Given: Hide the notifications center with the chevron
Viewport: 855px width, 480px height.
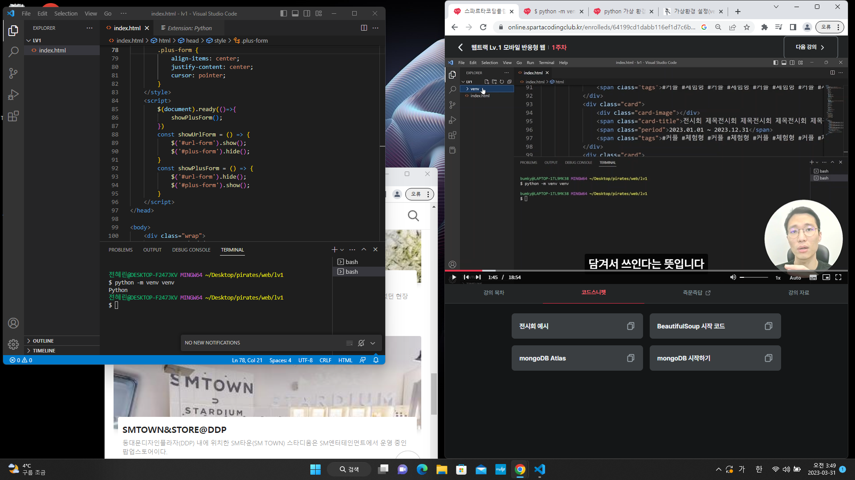Looking at the screenshot, I should pyautogui.click(x=373, y=343).
